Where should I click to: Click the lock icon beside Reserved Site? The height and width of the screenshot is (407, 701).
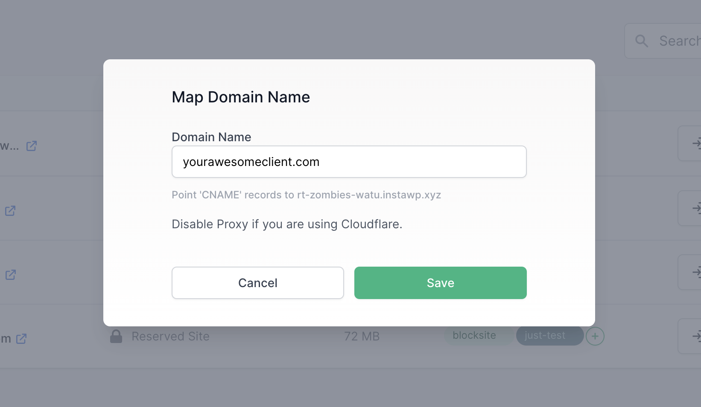pyautogui.click(x=116, y=336)
